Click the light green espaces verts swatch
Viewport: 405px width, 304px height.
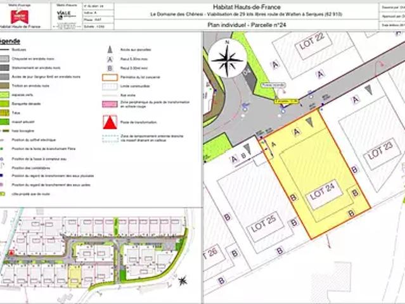tap(4, 95)
